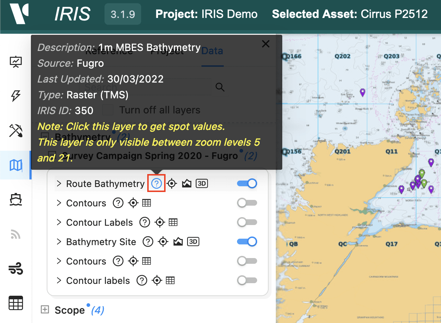This screenshot has height=323, width=441.
Task: Expand the Contour Labels row chevron
Action: point(59,223)
